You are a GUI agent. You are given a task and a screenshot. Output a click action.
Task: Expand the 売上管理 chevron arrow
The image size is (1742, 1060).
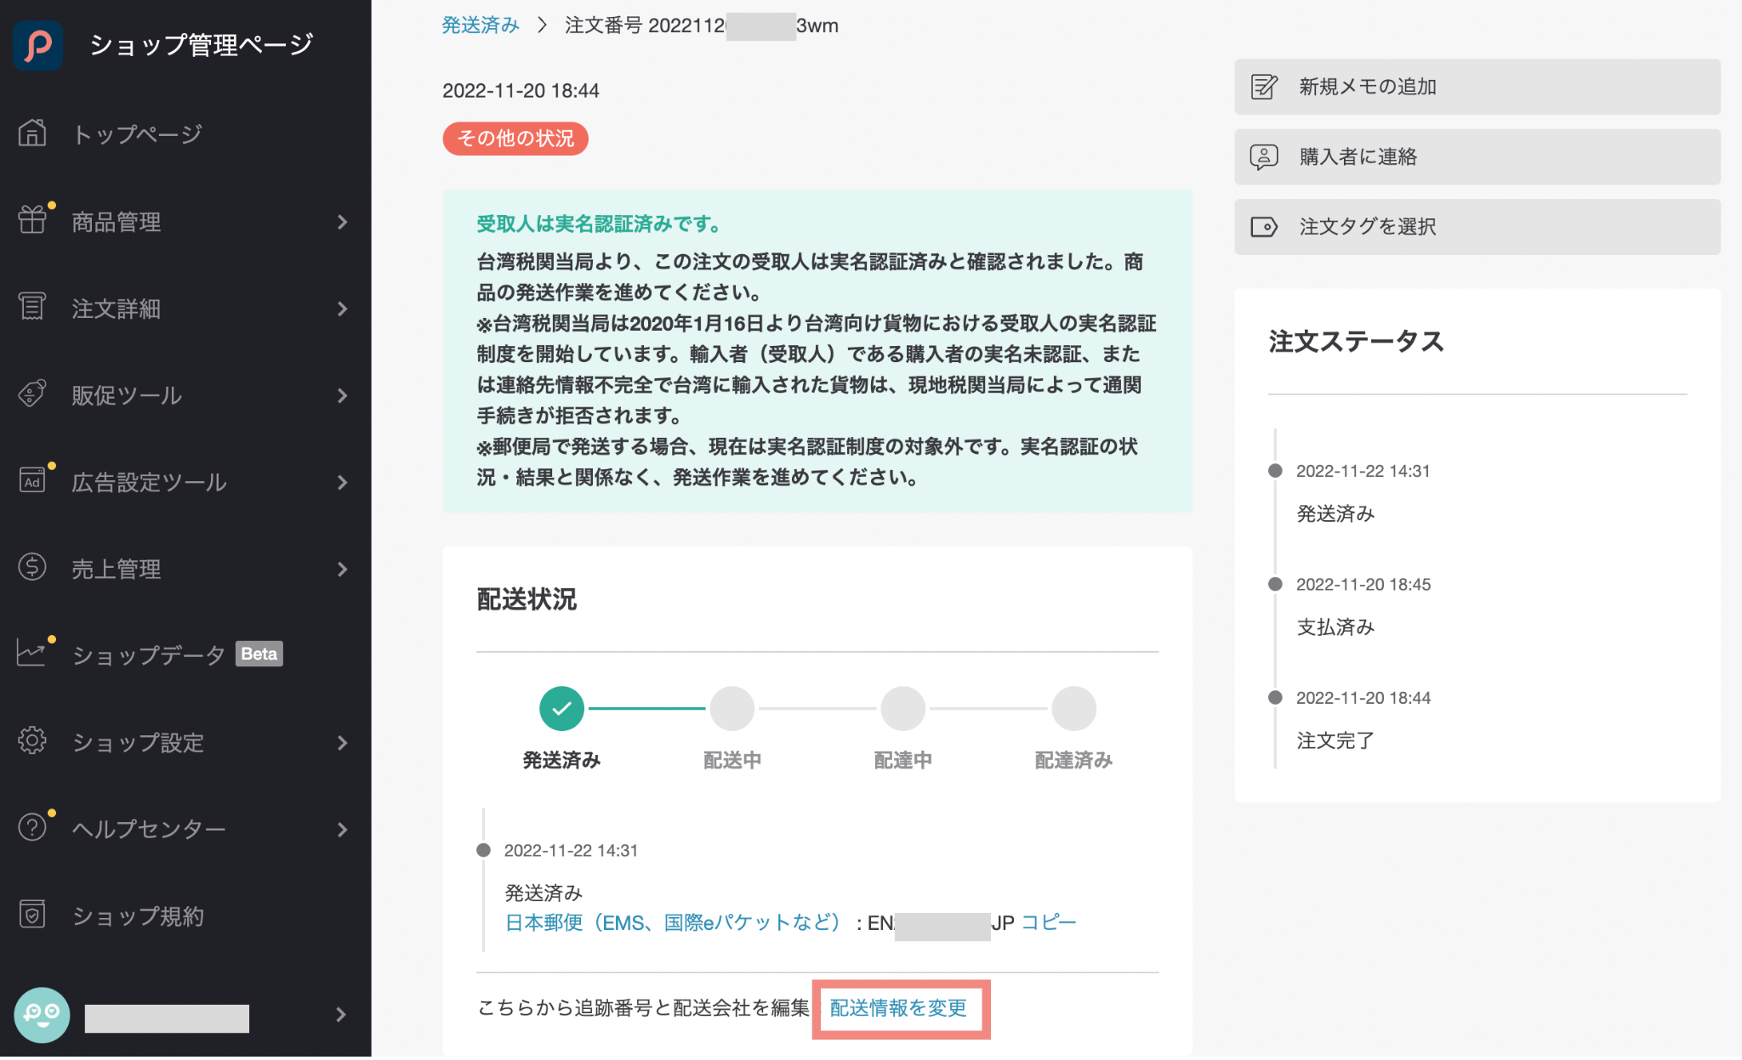tap(342, 569)
